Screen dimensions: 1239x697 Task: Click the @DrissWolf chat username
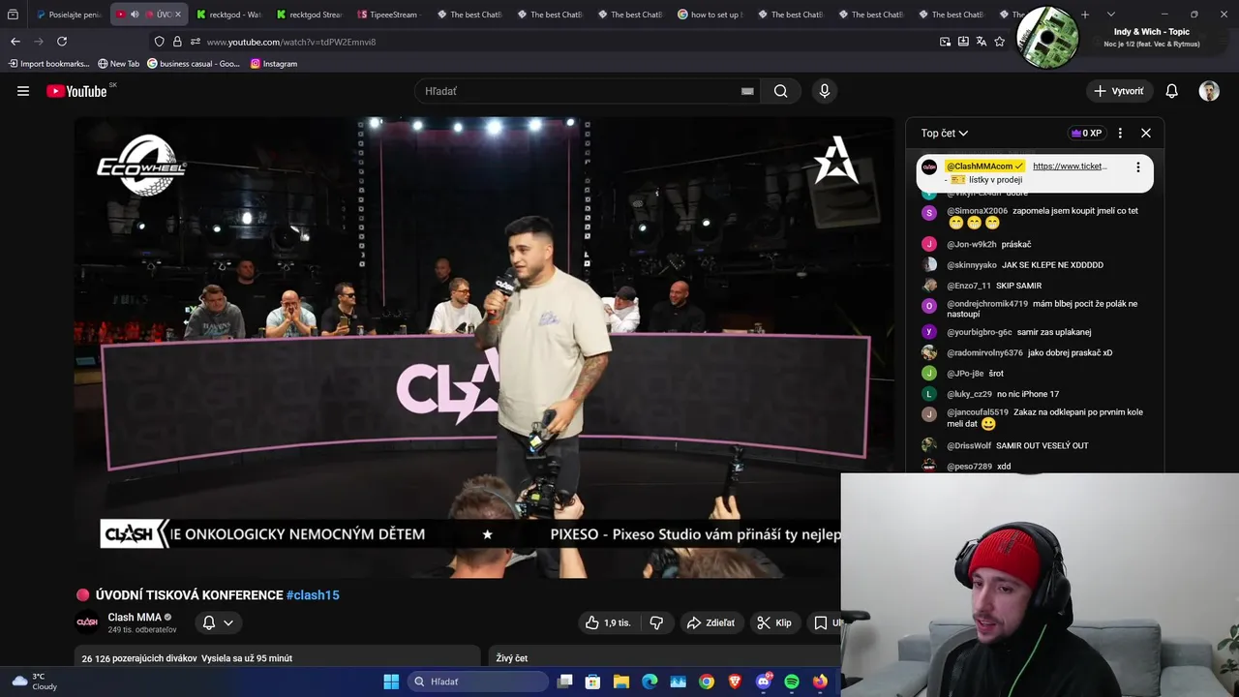click(x=969, y=445)
